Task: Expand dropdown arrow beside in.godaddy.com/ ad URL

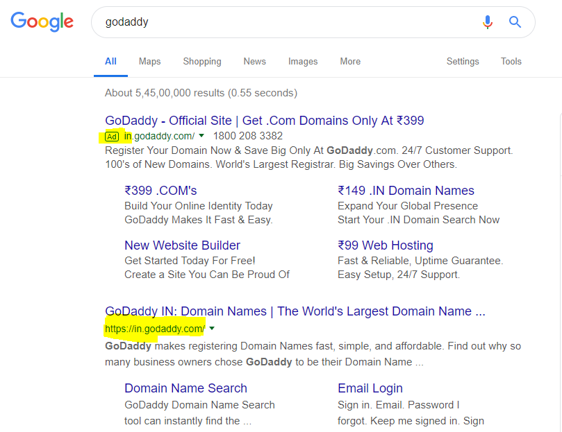Action: [201, 135]
